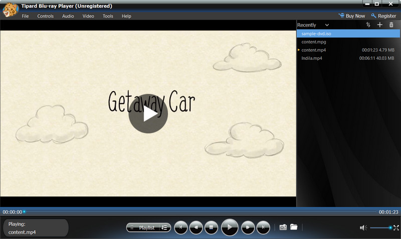Add a file with the plus icon
Image resolution: width=401 pixels, height=239 pixels.
380,25
